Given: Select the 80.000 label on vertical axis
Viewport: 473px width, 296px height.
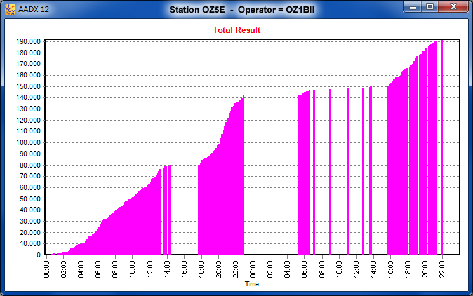Looking at the screenshot, I should [29, 165].
